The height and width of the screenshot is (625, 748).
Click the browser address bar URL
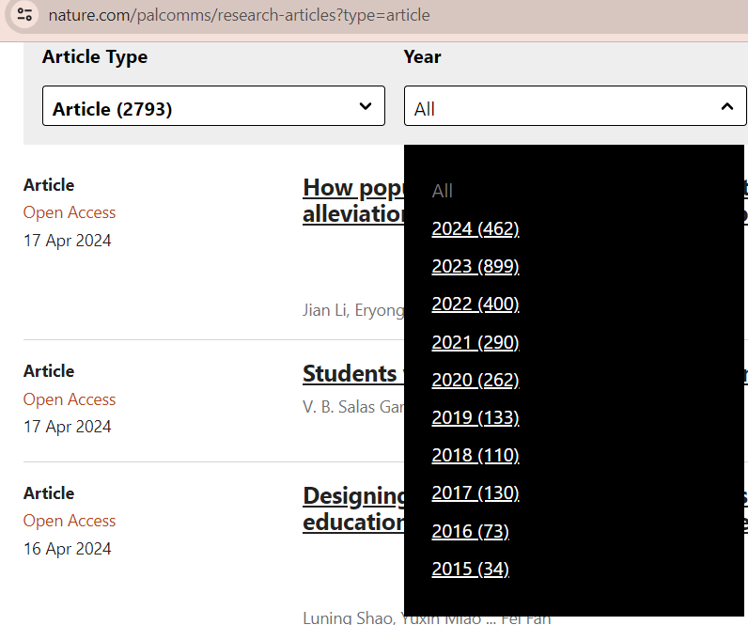coord(240,15)
